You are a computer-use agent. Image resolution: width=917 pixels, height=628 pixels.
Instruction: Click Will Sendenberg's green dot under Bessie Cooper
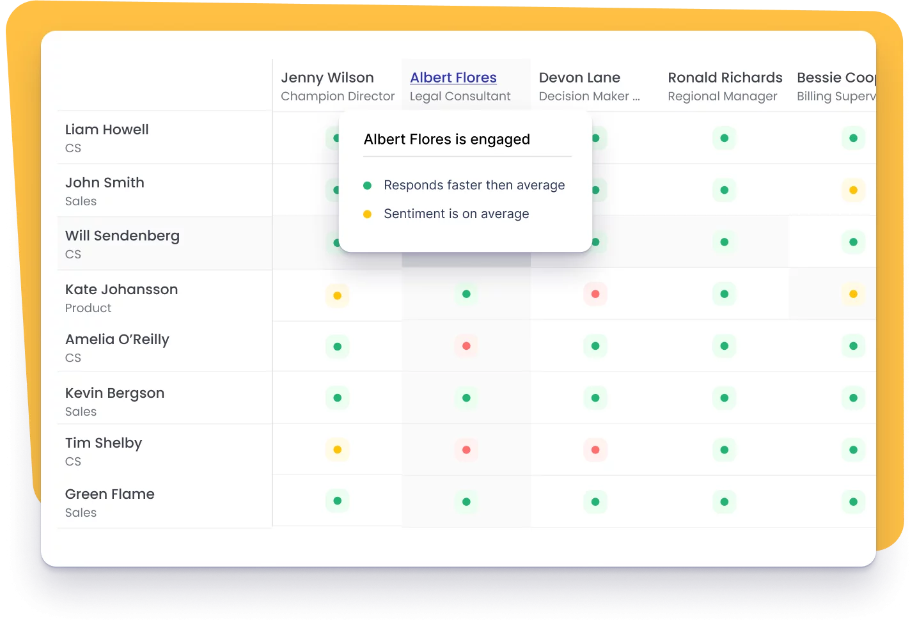[854, 242]
